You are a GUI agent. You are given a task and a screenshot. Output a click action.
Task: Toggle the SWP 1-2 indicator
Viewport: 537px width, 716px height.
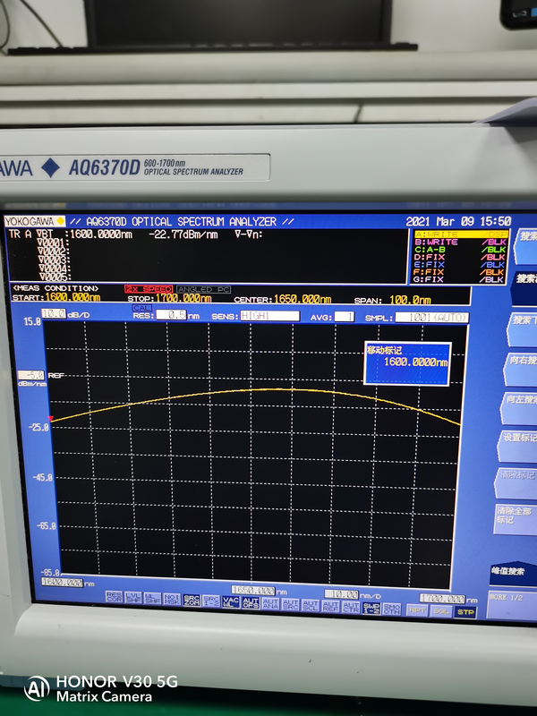tap(371, 608)
